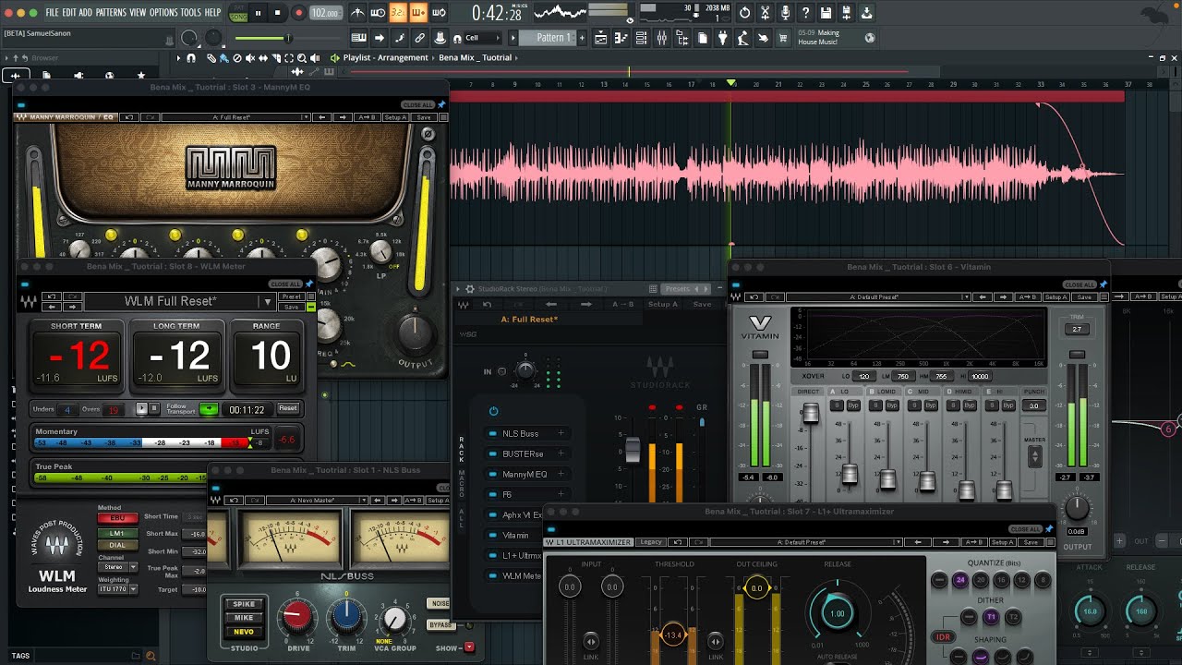
Task: Select the playlist zoom tool icon
Action: (301, 57)
